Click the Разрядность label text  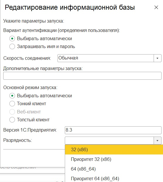click(18, 140)
